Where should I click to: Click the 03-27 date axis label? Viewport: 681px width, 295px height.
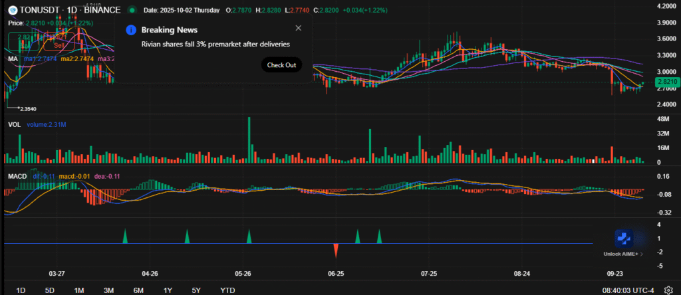tap(57, 274)
